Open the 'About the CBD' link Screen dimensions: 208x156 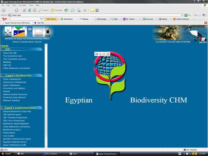10,53
